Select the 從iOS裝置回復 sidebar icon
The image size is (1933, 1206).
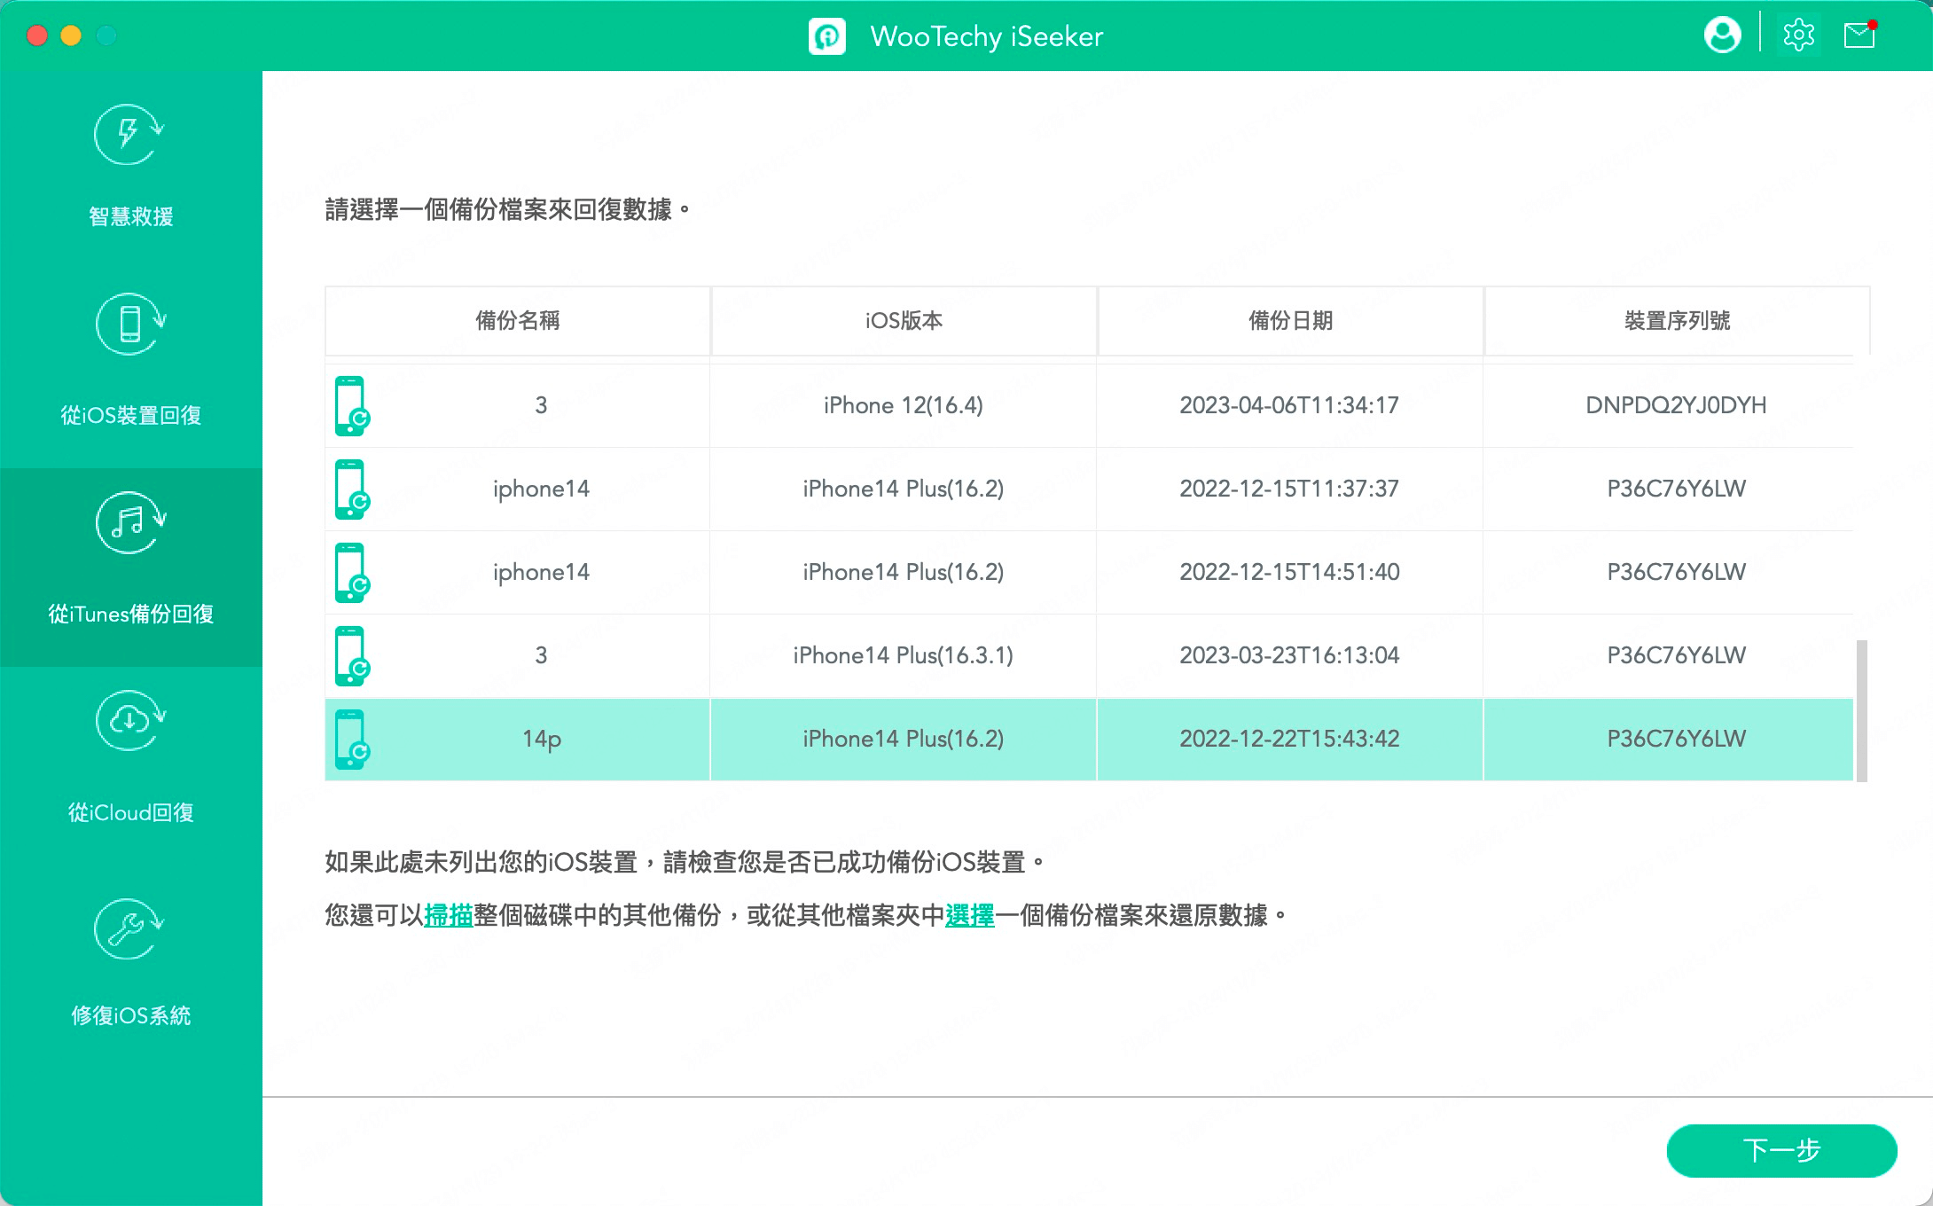130,323
